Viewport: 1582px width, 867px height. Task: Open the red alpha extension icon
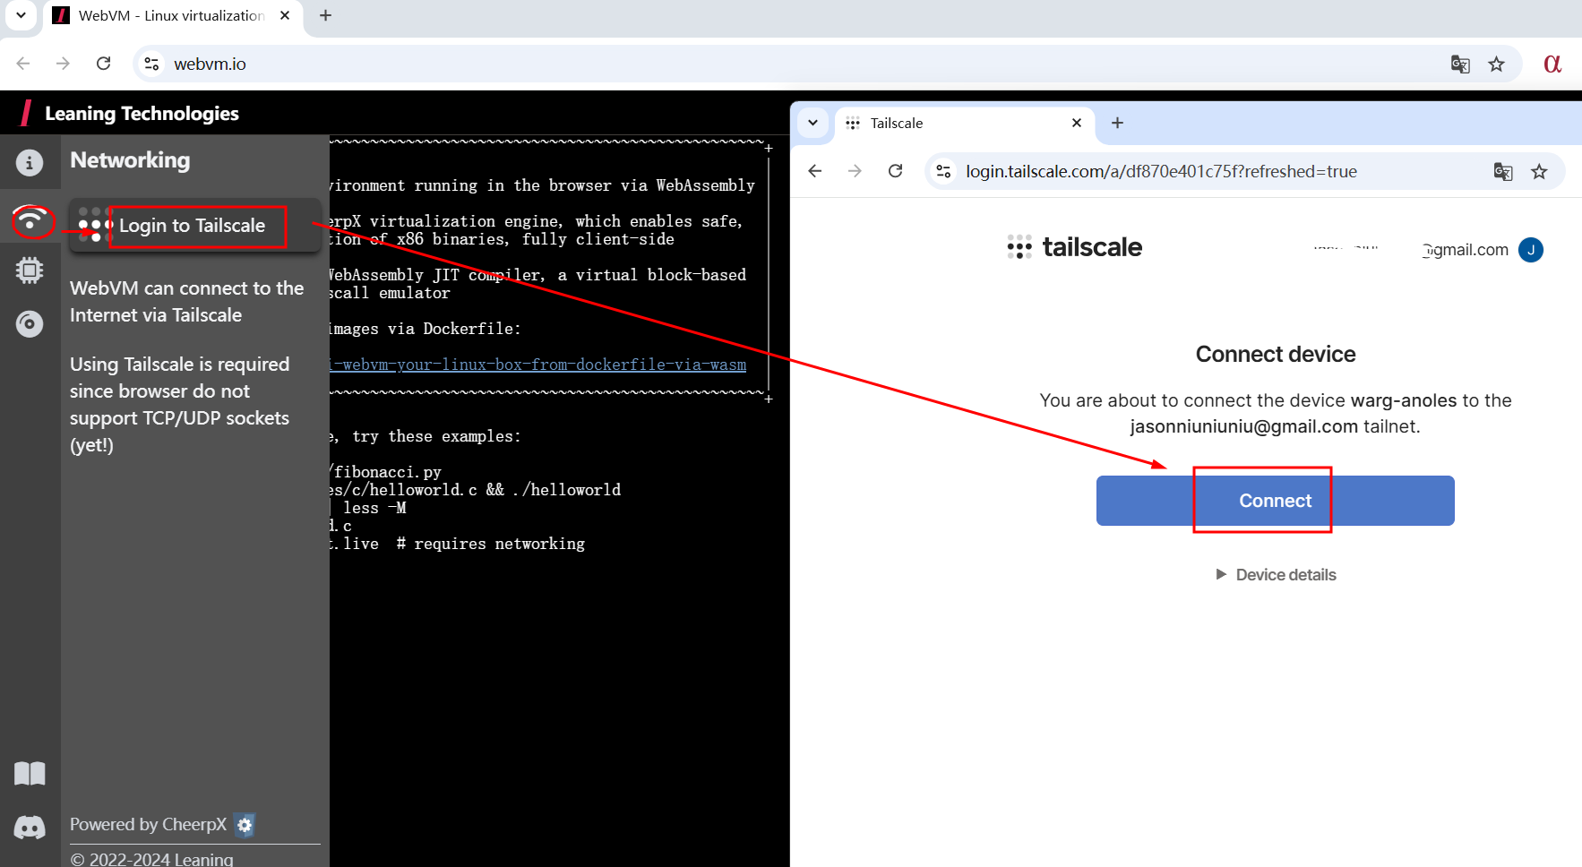(x=1552, y=64)
